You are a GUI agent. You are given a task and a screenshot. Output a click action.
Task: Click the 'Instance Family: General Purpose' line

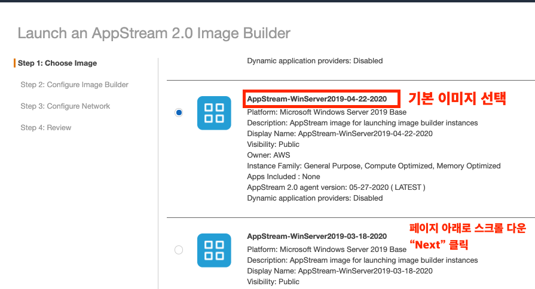point(374,166)
